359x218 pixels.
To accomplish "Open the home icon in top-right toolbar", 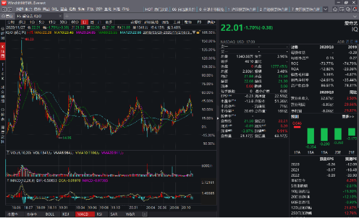I will point(335,9).
